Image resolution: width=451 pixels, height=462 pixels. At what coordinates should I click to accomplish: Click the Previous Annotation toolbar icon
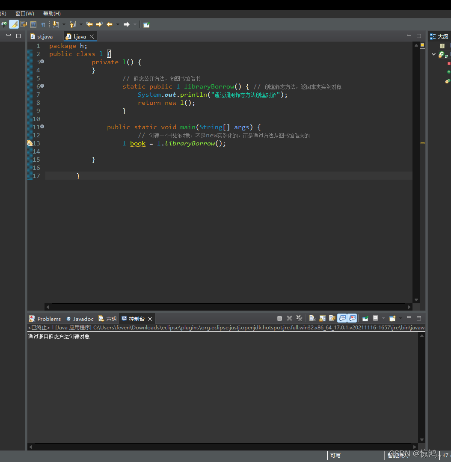pyautogui.click(x=72, y=24)
